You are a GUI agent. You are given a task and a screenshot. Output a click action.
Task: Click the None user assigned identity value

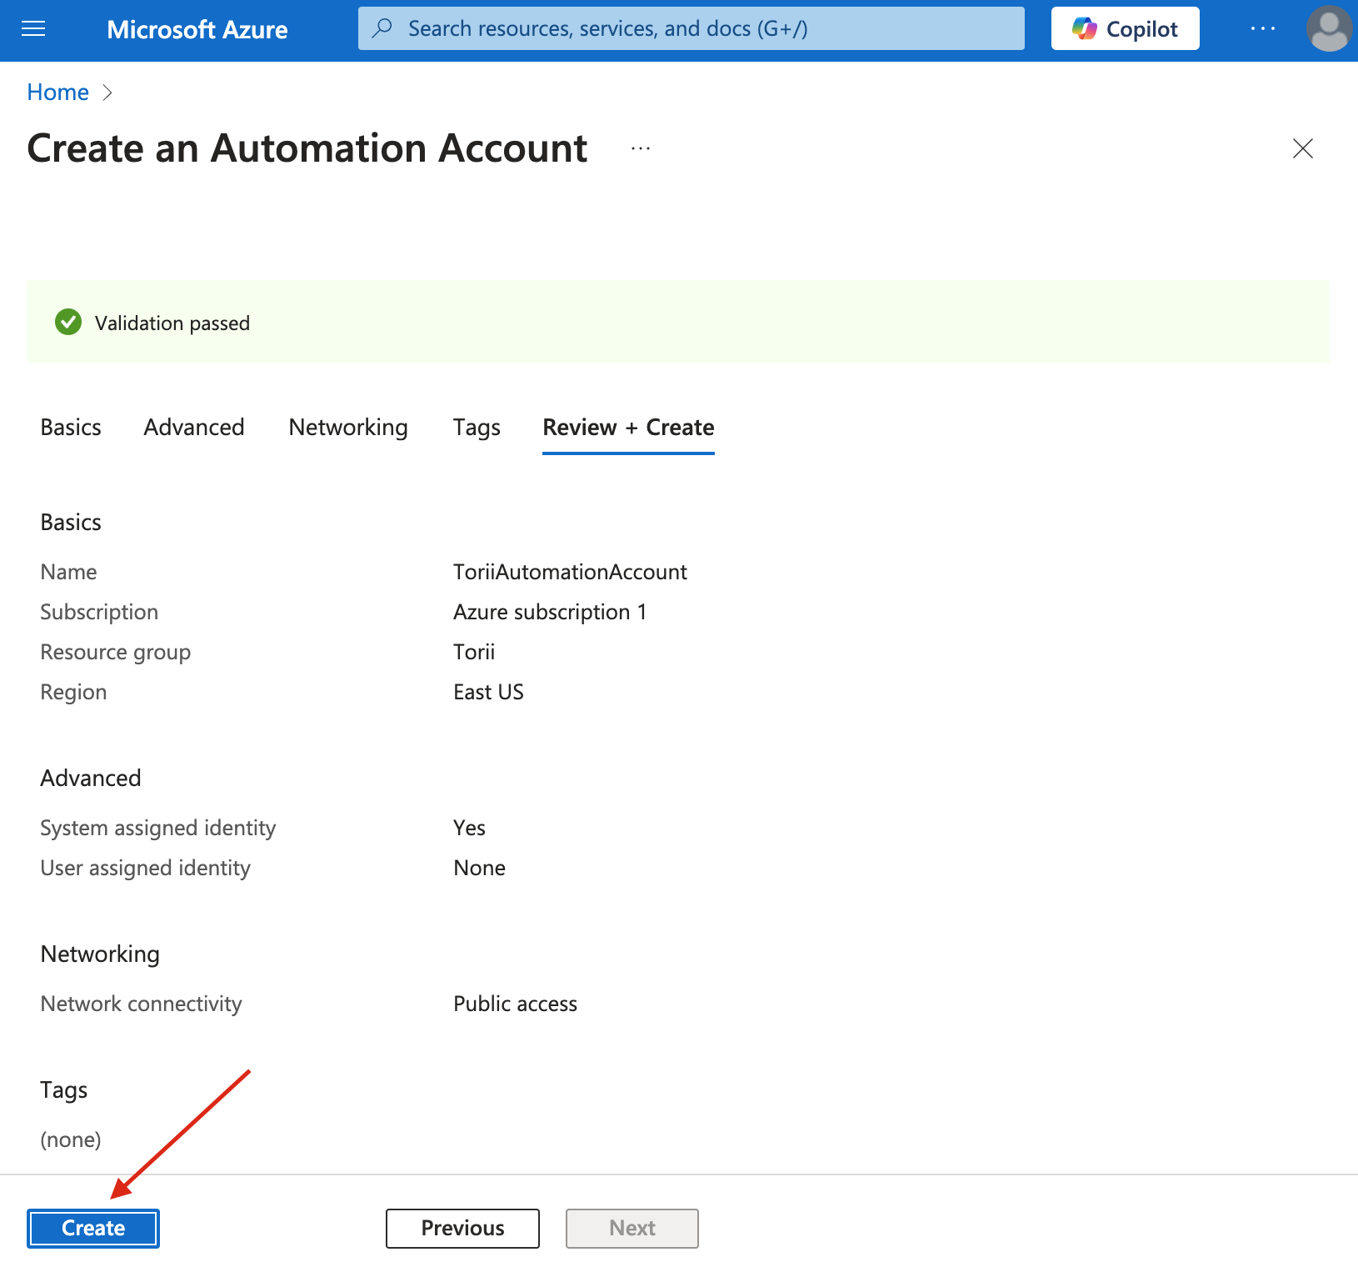479,868
